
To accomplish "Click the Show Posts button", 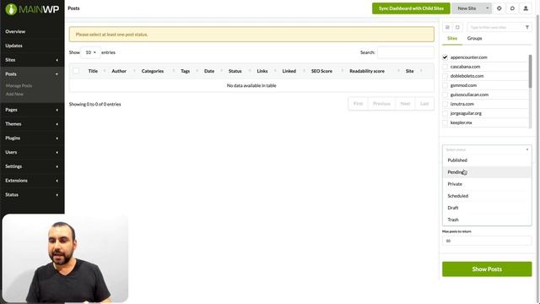I will (x=487, y=269).
